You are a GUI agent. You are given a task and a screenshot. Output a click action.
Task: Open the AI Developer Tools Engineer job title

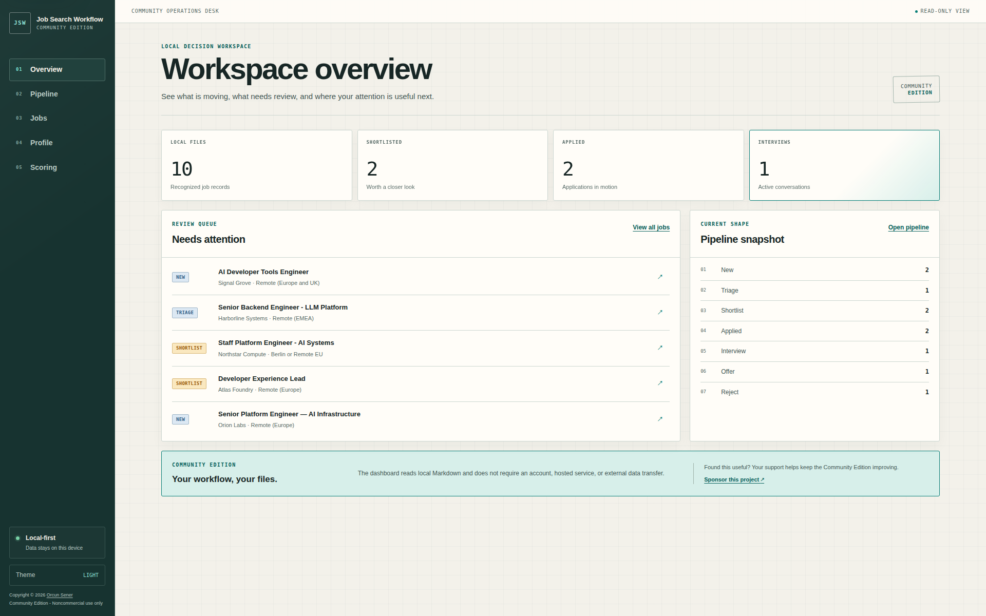[x=263, y=272]
